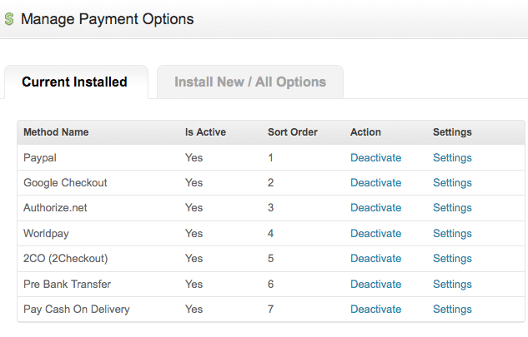The width and height of the screenshot is (528, 337).
Task: Deactivate 2CO (2Checkout) option
Action: point(376,259)
